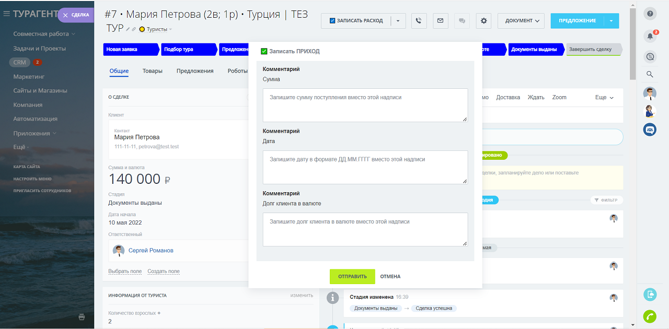Click изменить in Информация от туриста
This screenshot has height=329, width=669.
302,296
